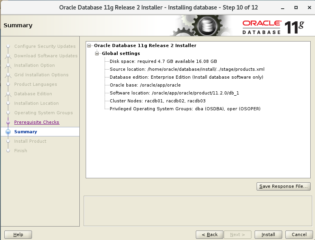Image resolution: width=315 pixels, height=240 pixels.
Task: Go back with the Back button
Action: tap(210, 234)
